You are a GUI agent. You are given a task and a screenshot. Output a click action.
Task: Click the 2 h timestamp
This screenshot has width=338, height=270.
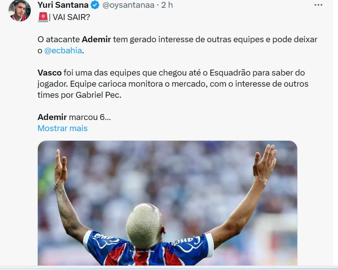click(167, 5)
